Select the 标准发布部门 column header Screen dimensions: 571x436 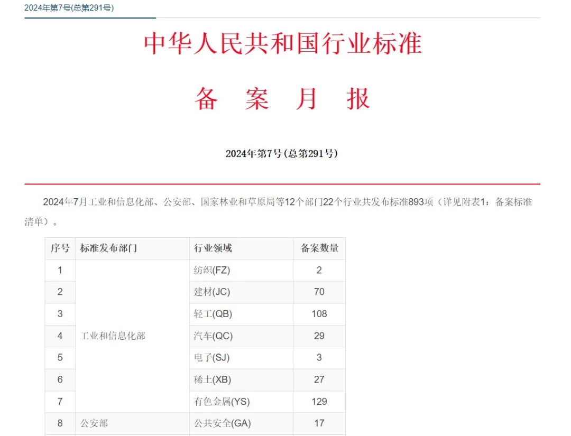pos(109,248)
